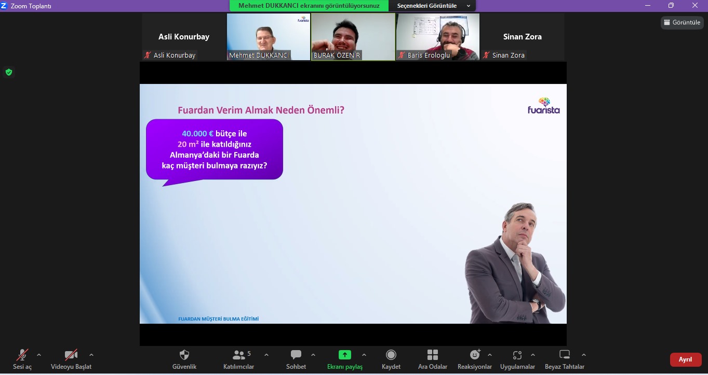Image resolution: width=708 pixels, height=375 pixels.
Task: Expand chevron beside Uygulamalar
Action: click(x=533, y=355)
